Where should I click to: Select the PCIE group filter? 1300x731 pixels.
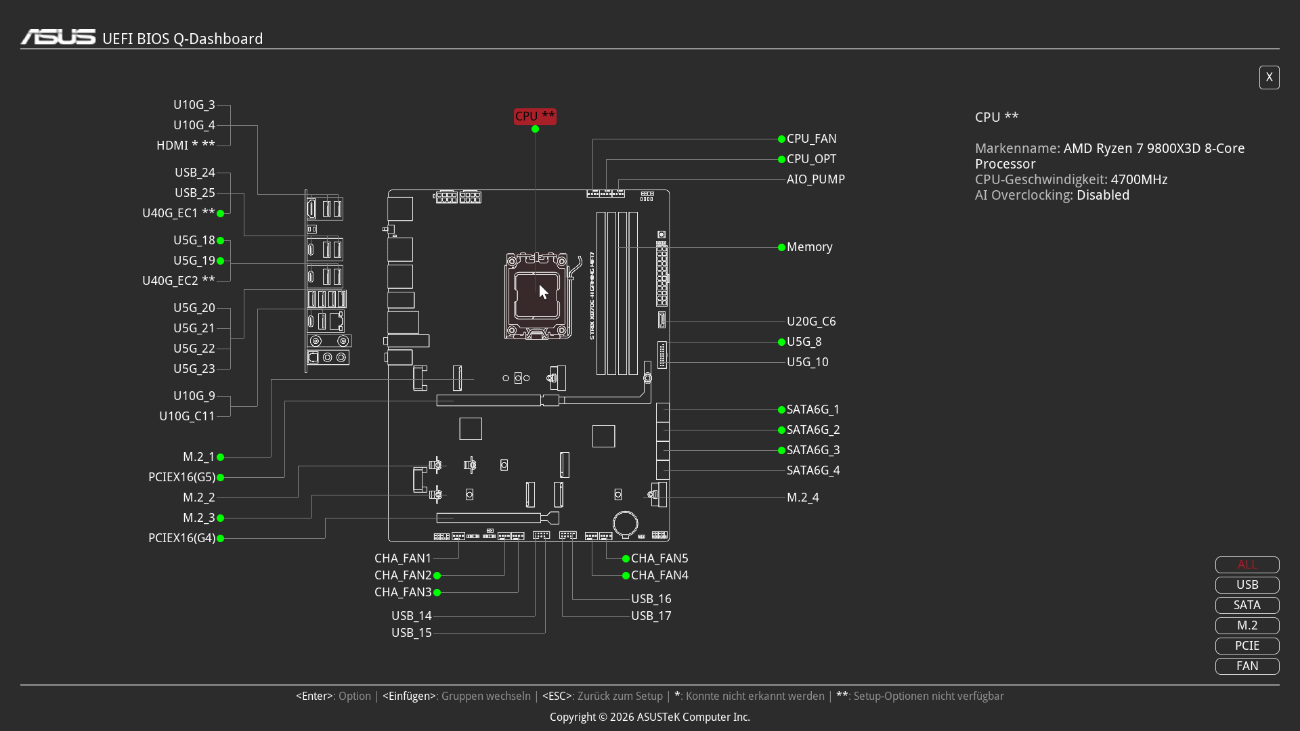point(1247,646)
